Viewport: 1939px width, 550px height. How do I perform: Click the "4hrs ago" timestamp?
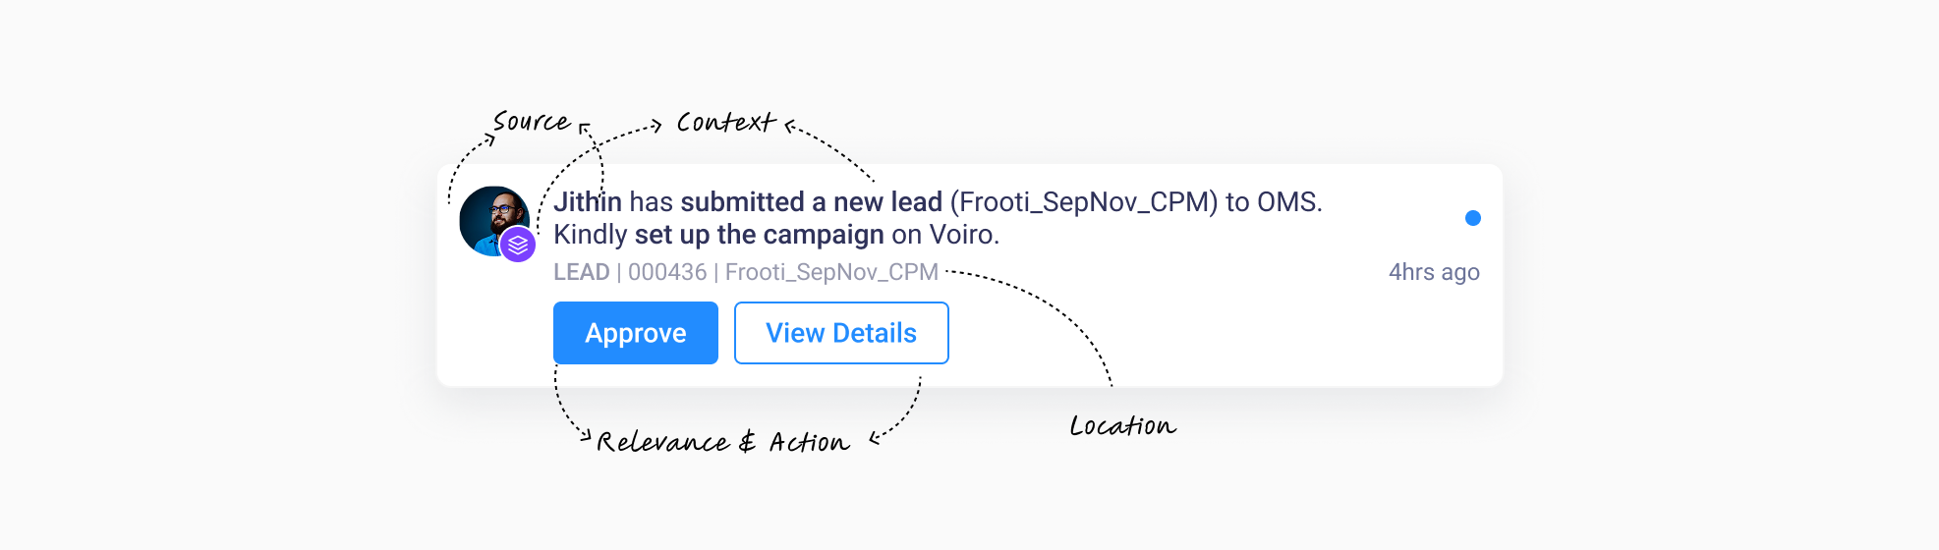tap(1434, 272)
